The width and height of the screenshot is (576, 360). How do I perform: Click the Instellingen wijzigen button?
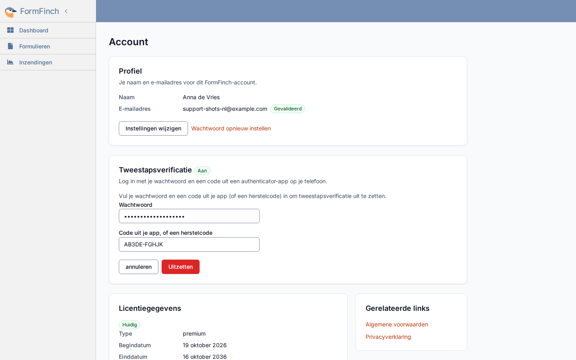[x=153, y=128]
